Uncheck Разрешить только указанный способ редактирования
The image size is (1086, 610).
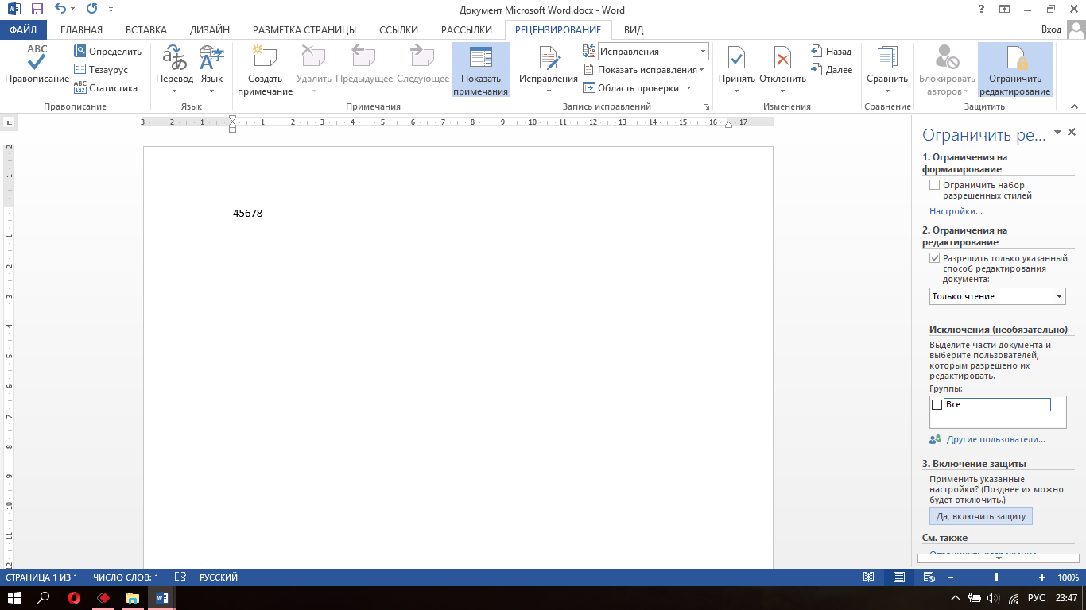934,258
